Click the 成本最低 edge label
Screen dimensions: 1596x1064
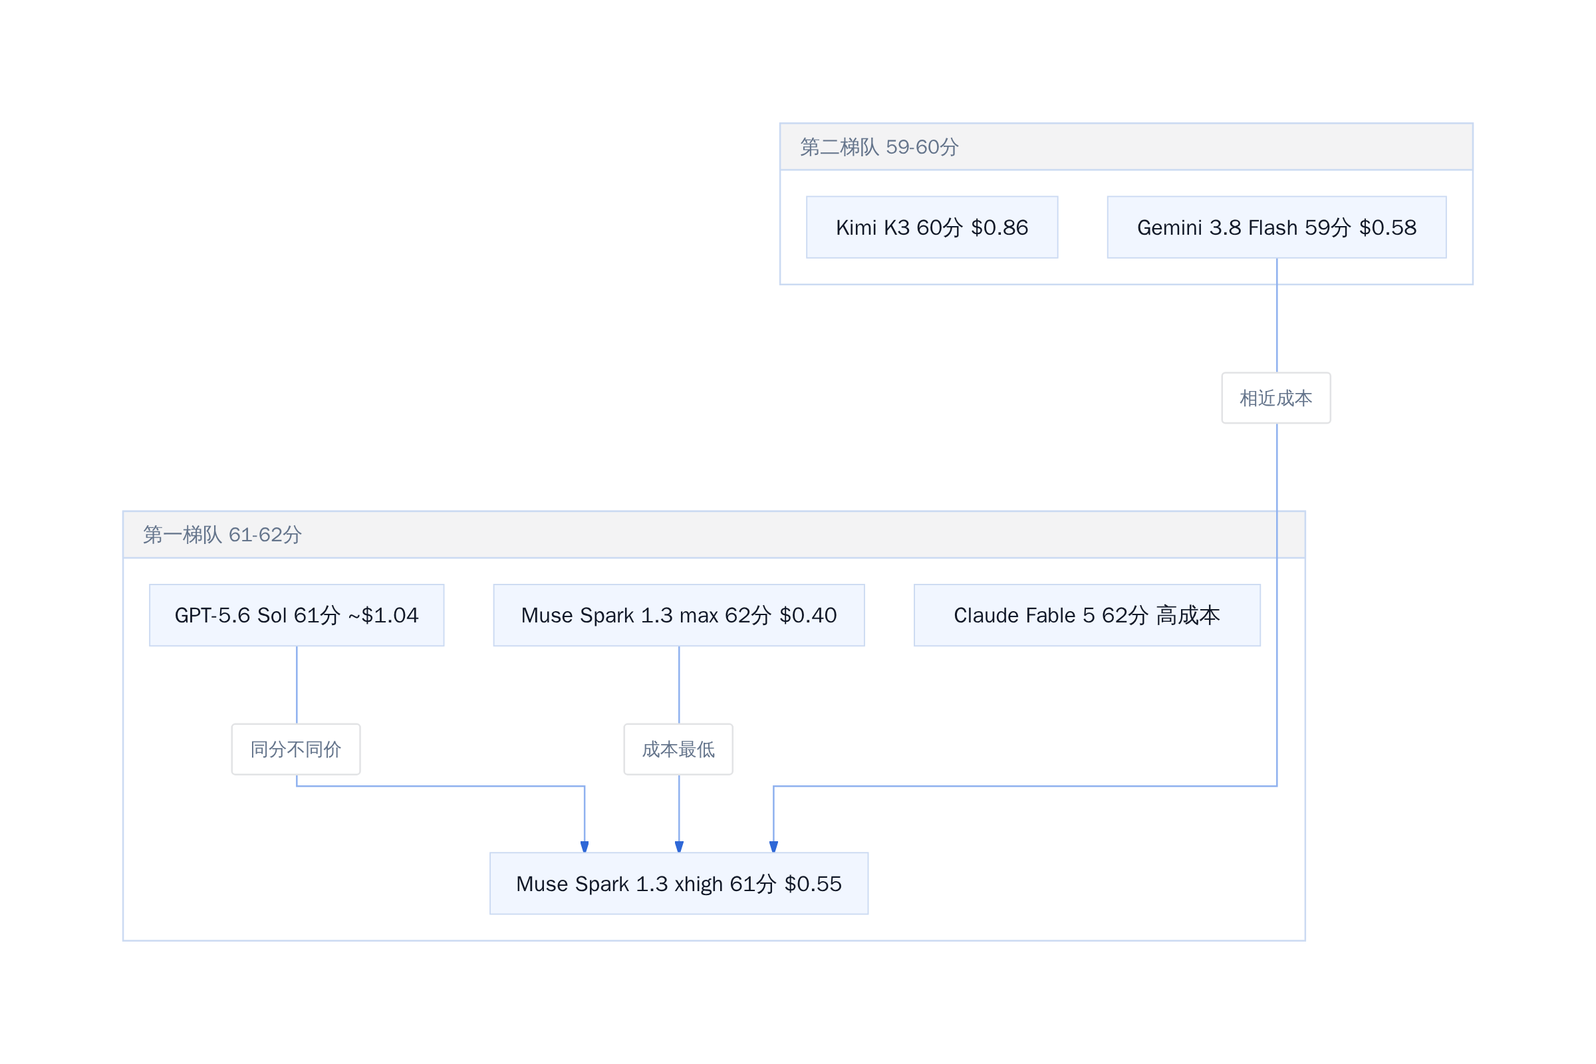coord(678,749)
